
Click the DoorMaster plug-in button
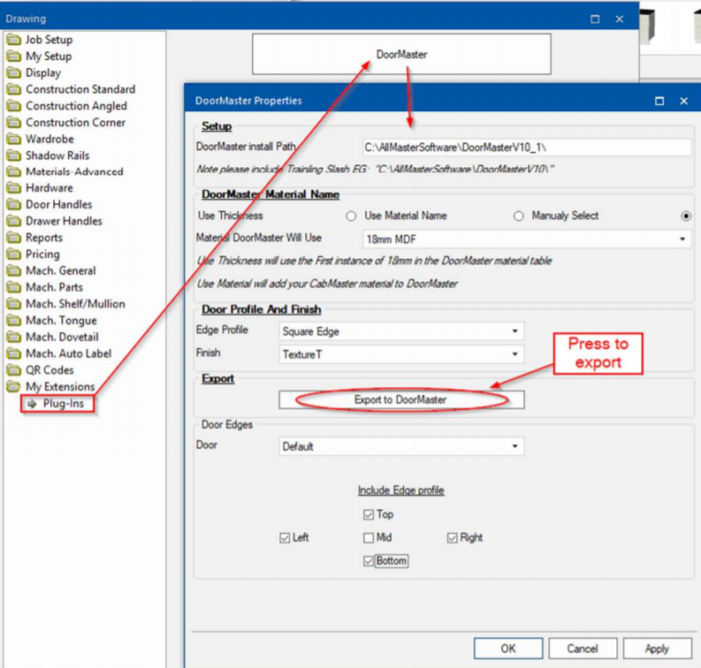click(401, 54)
